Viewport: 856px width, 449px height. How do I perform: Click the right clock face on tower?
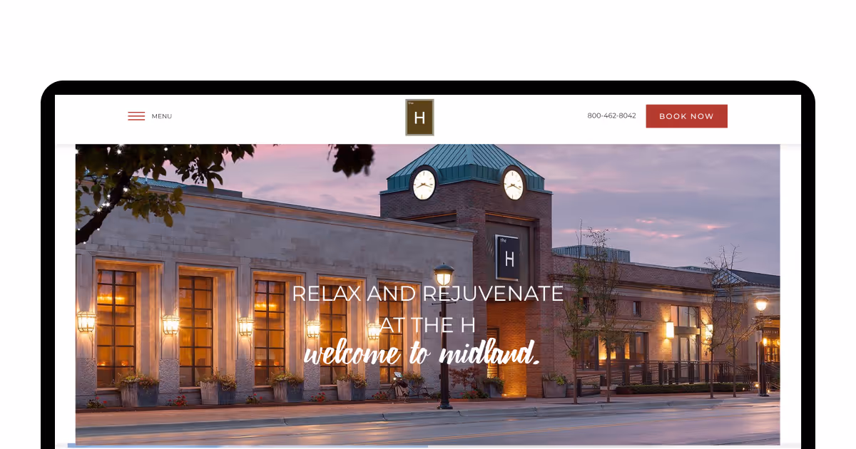point(514,185)
